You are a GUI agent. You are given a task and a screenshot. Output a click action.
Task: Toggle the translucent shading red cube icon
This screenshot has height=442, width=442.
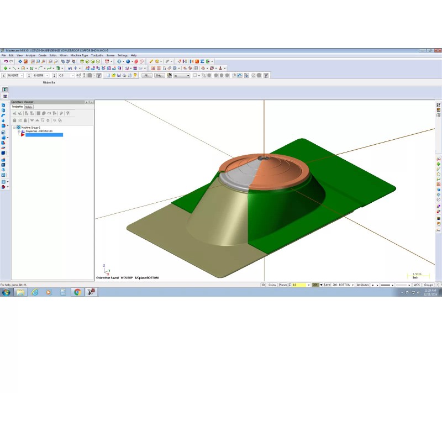coord(141,61)
